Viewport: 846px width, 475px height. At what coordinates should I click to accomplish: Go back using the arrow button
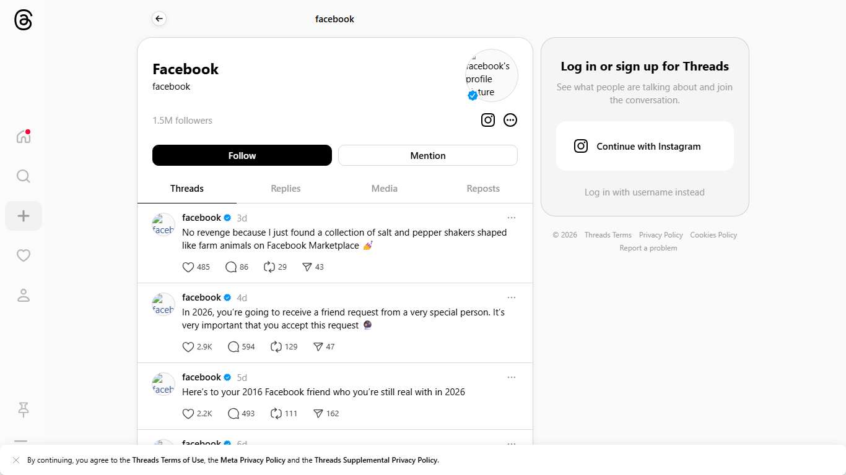pos(159,19)
